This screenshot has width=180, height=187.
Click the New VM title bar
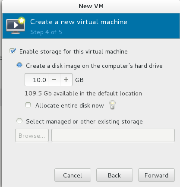[x=91, y=6]
